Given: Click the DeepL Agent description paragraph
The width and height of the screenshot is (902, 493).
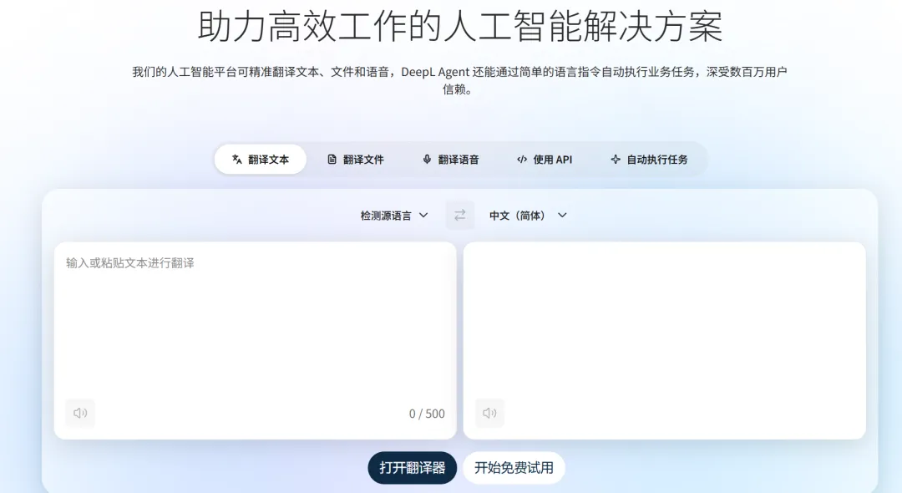Looking at the screenshot, I should (459, 80).
